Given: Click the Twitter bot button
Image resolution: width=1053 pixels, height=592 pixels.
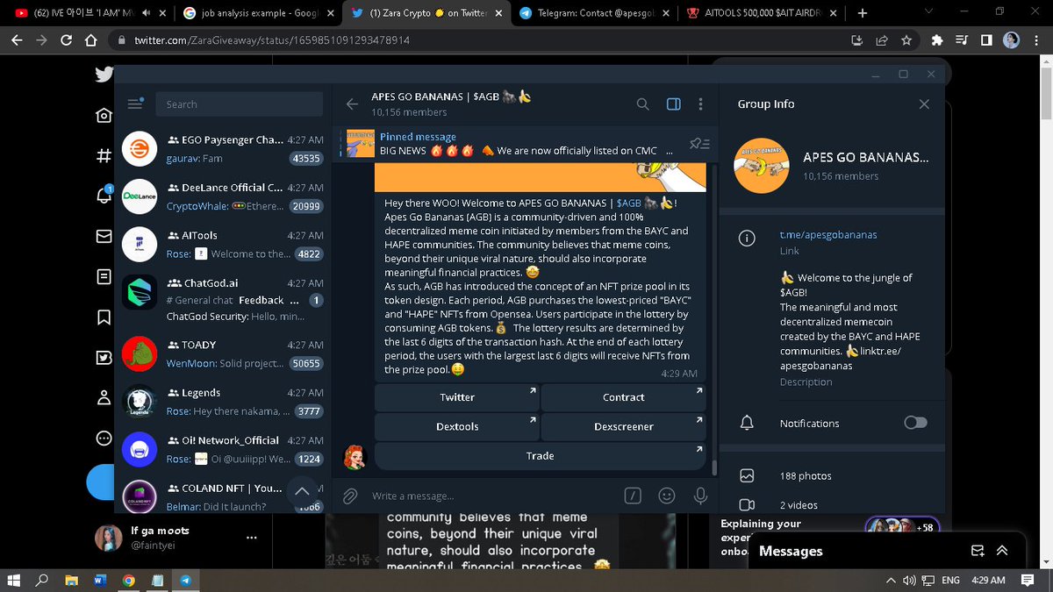Looking at the screenshot, I should click(x=456, y=397).
